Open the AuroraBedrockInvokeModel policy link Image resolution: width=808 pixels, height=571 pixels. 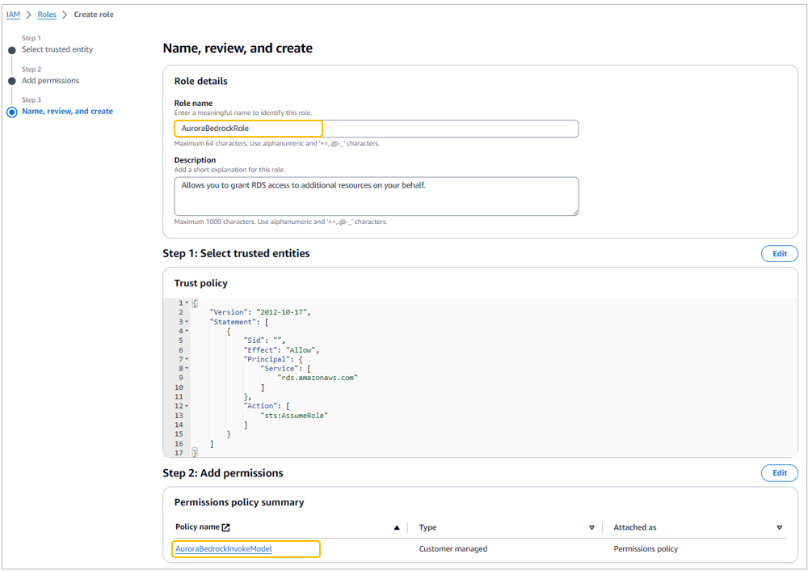224,549
